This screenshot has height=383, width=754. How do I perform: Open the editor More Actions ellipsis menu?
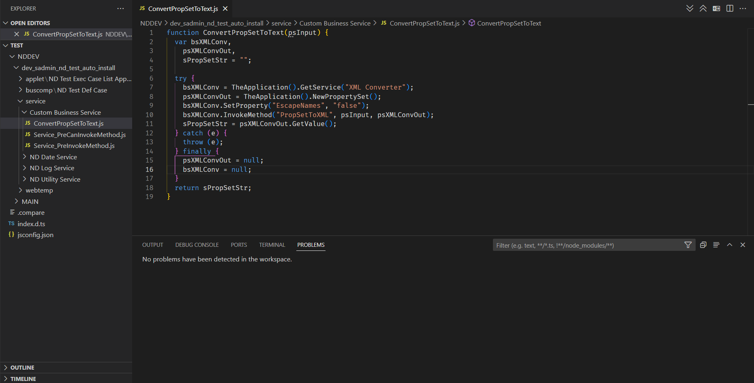[x=743, y=9]
